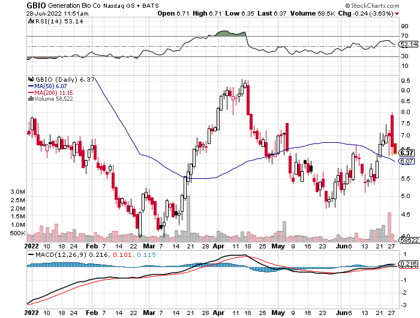Click the 53.14 RSI value tag
This screenshot has width=420, height=318.
[409, 44]
